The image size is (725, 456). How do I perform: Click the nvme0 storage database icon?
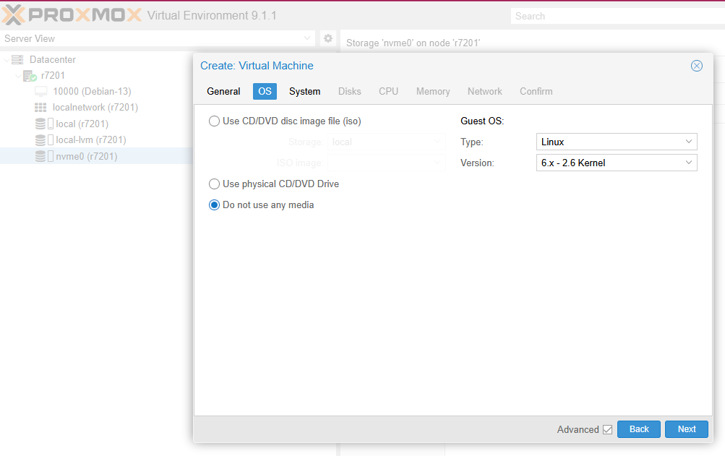[41, 156]
